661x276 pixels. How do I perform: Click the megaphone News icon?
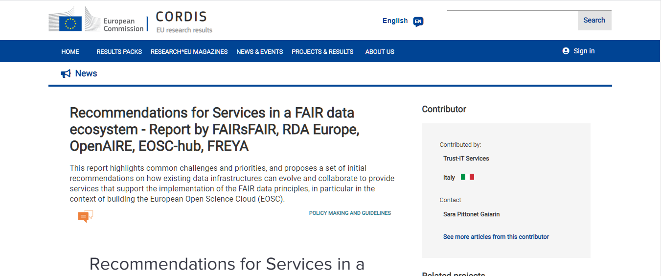66,73
